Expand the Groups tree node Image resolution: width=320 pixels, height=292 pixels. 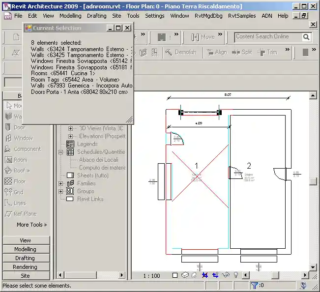[x=61, y=191]
